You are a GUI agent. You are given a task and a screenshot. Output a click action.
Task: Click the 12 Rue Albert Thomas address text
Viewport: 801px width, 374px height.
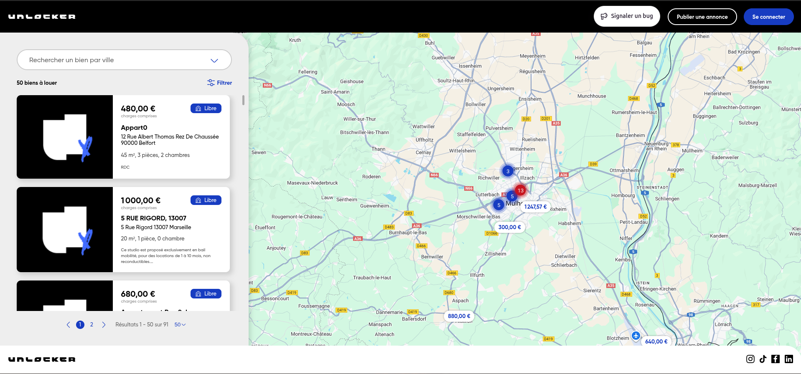click(x=170, y=140)
